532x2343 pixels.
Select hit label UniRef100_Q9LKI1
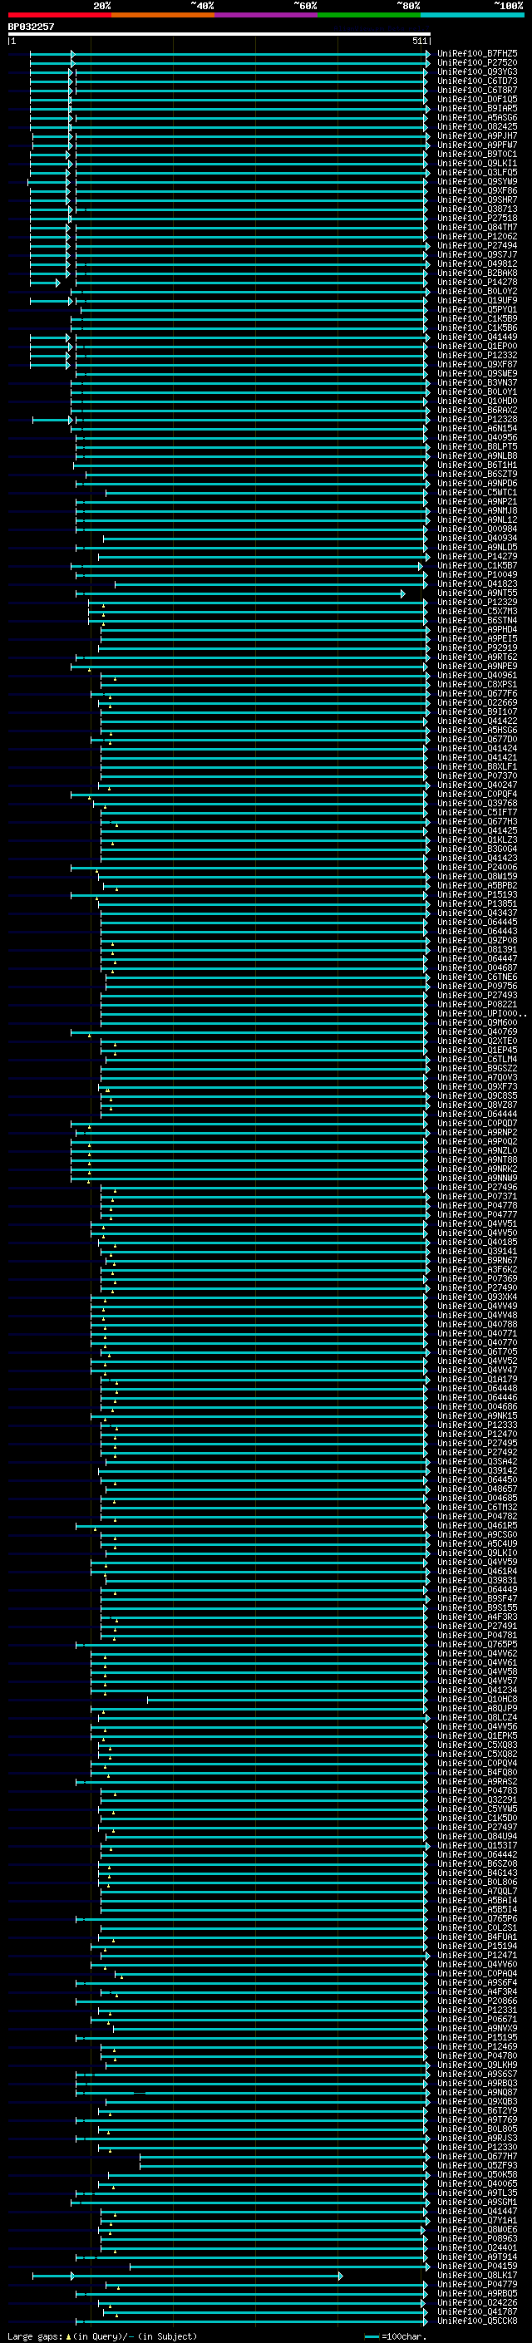click(x=477, y=164)
